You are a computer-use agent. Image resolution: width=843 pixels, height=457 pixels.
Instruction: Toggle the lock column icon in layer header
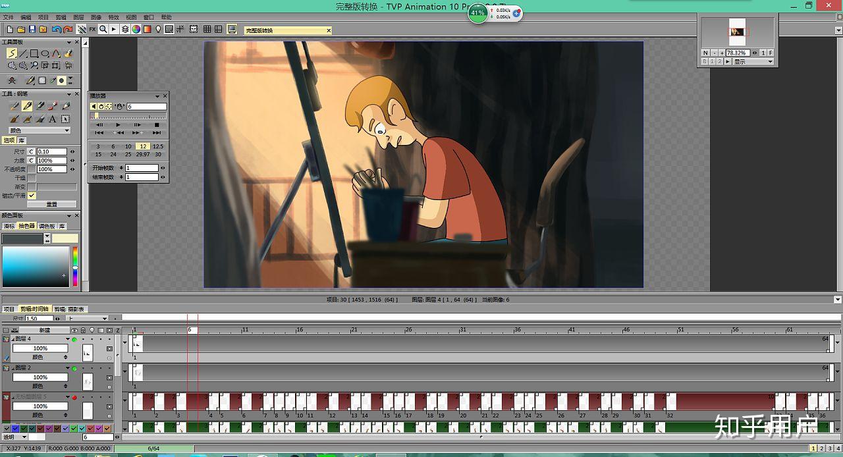(x=83, y=330)
